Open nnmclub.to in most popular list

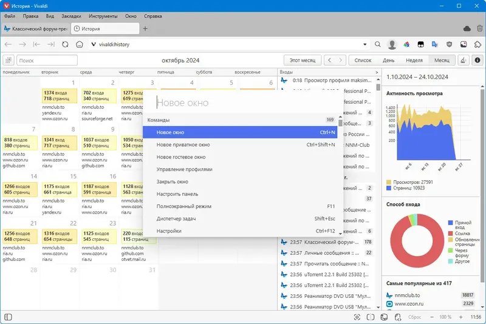pyautogui.click(x=430, y=295)
